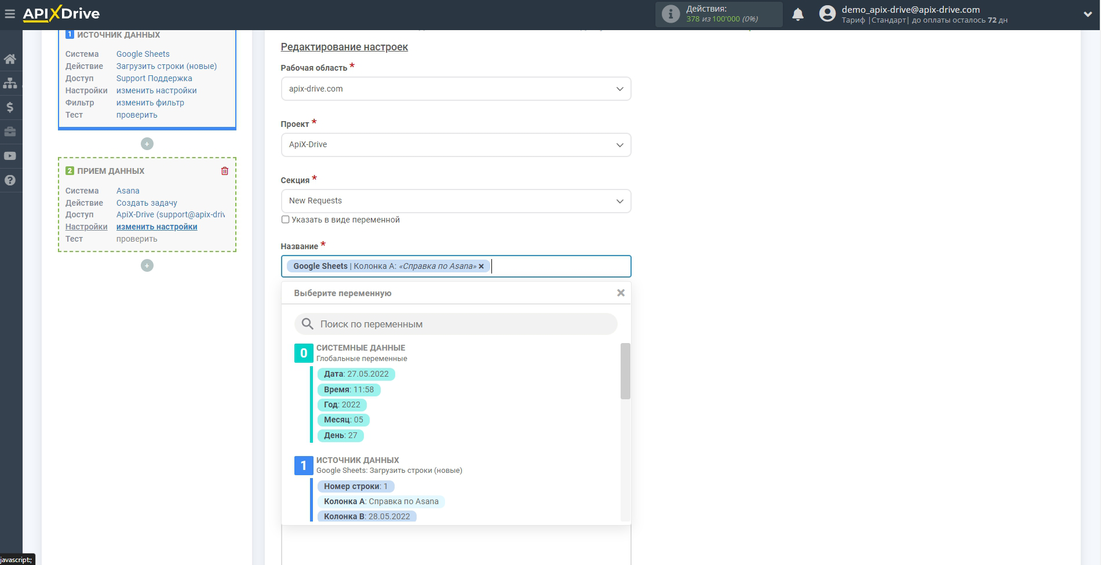
Task: Click the ИСТОЧНИК ДАННЫХ block title
Action: (x=118, y=35)
